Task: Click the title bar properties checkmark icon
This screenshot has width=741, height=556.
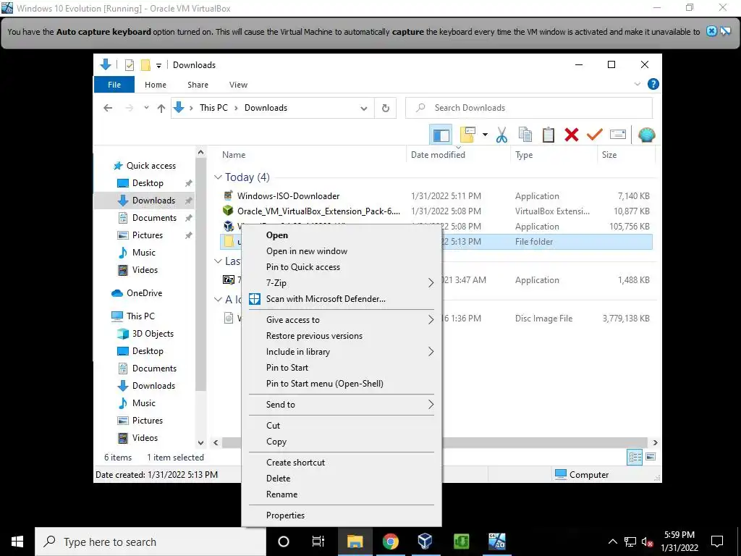Action: pos(129,64)
